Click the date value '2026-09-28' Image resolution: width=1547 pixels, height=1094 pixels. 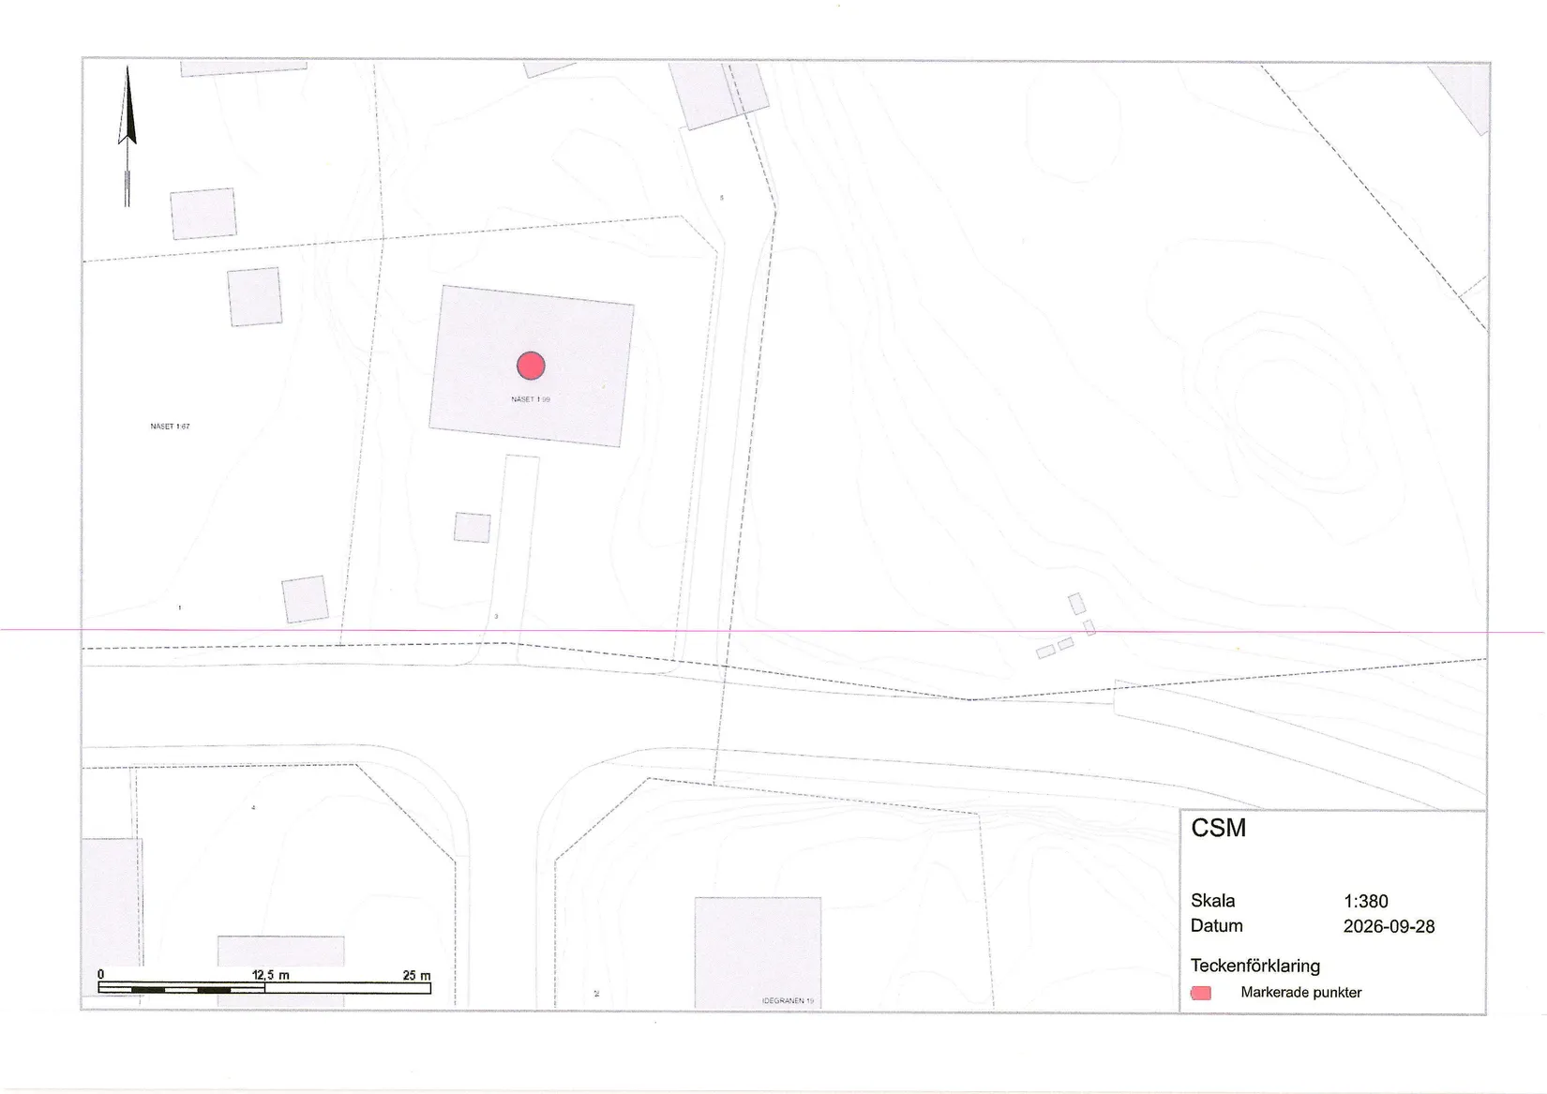1389,927
